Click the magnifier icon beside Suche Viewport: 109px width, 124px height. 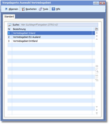[9, 25]
